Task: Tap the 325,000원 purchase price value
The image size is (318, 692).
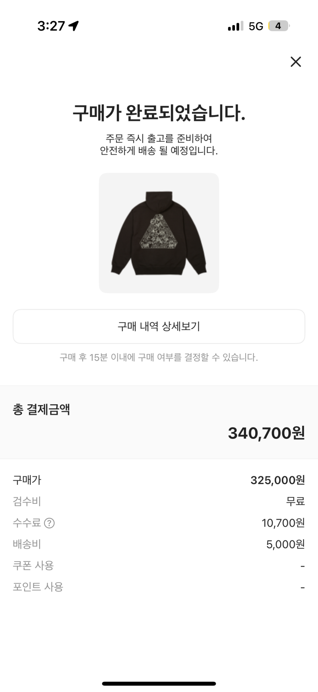Action: pos(277,480)
